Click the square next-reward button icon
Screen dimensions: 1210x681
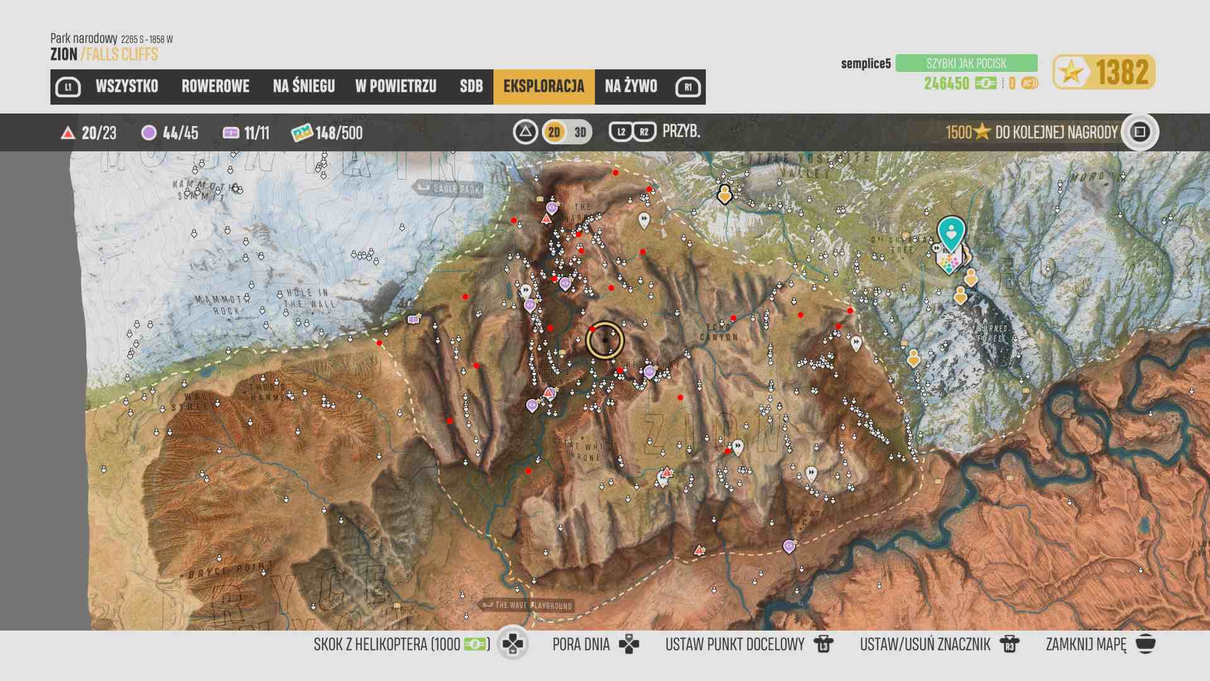1139,132
